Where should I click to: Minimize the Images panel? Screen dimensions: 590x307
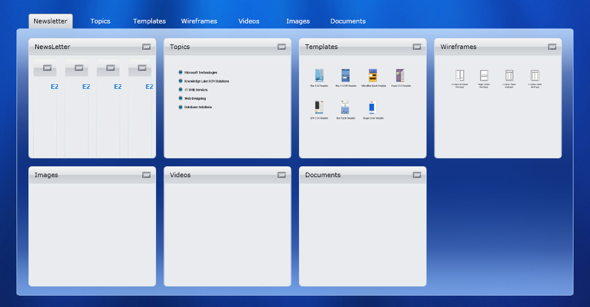(x=146, y=175)
